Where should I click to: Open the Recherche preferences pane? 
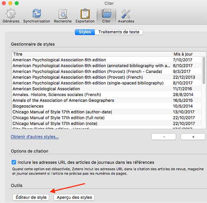pyautogui.click(x=63, y=16)
